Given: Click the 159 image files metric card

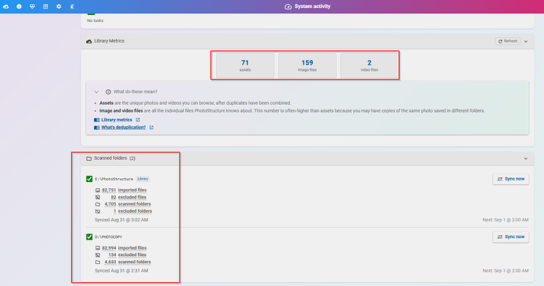Looking at the screenshot, I should point(307,65).
